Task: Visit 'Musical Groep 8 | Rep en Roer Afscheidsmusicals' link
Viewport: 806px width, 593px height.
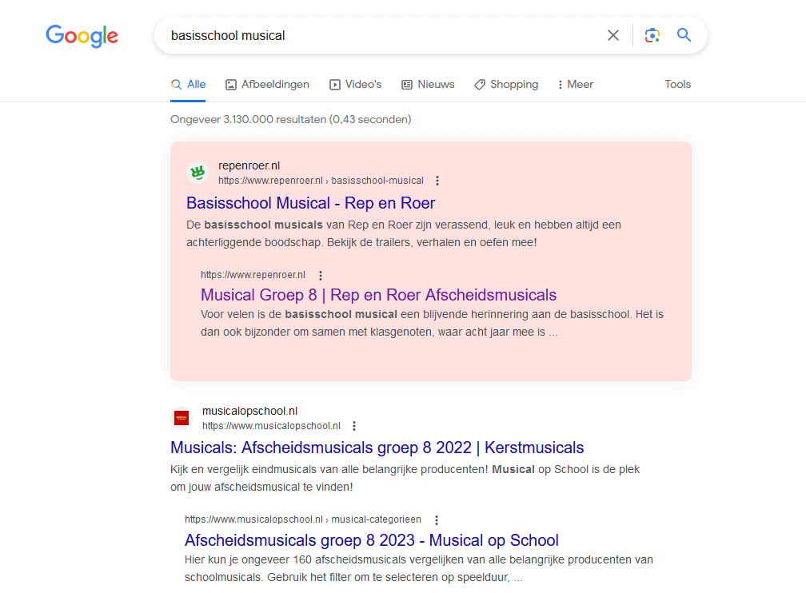Action: click(x=378, y=295)
